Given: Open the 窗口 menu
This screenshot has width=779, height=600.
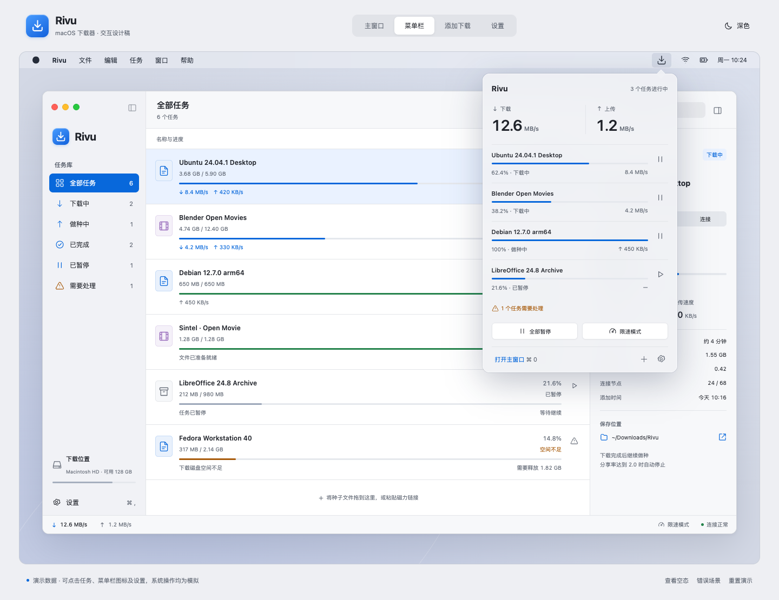Looking at the screenshot, I should 162,61.
